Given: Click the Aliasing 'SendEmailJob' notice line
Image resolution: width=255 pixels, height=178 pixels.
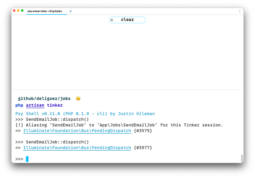Looking at the screenshot, I should 119,125.
